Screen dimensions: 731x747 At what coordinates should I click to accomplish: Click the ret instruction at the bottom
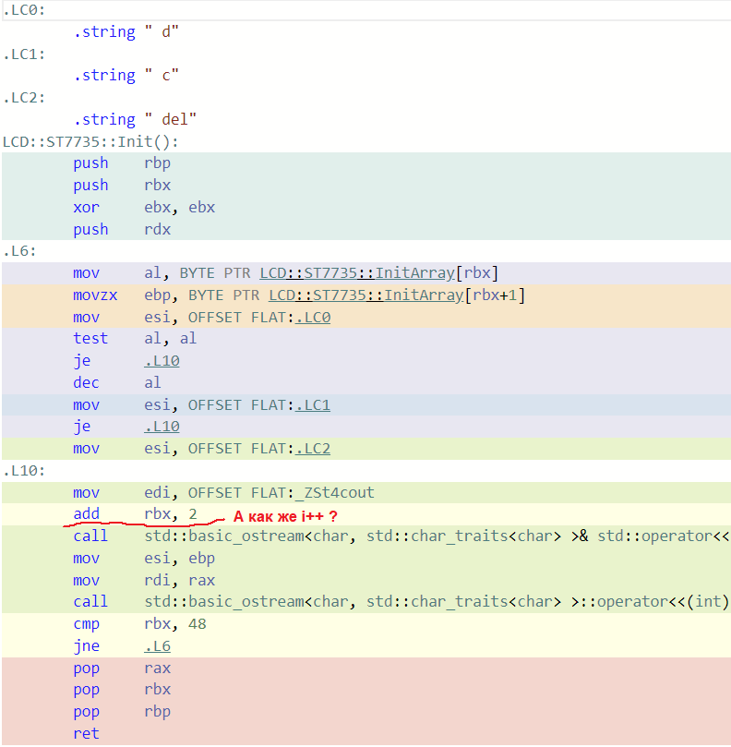pos(86,734)
